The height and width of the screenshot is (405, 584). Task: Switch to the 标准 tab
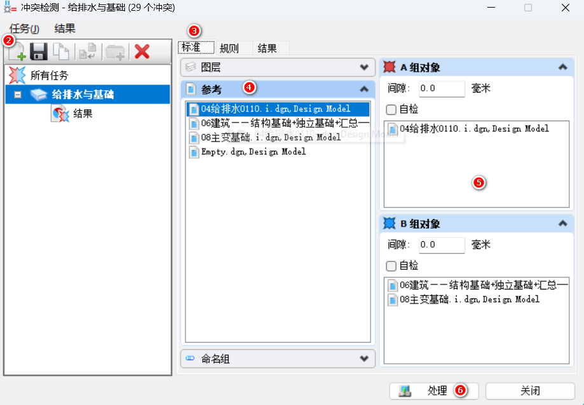tap(196, 48)
